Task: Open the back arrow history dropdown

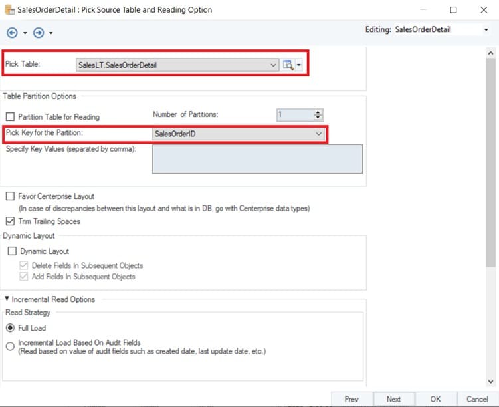Action: click(25, 33)
